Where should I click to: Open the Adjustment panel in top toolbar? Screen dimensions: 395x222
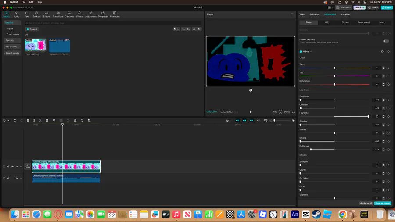click(91, 14)
